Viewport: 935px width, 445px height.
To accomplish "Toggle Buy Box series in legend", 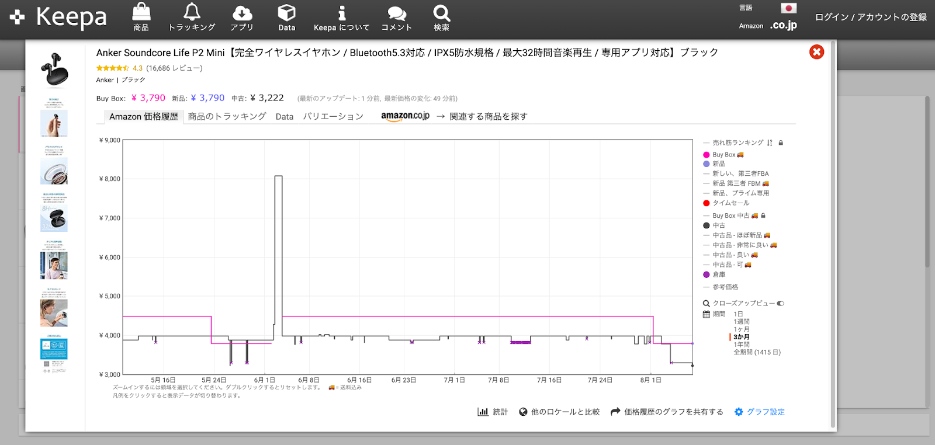I will point(723,155).
